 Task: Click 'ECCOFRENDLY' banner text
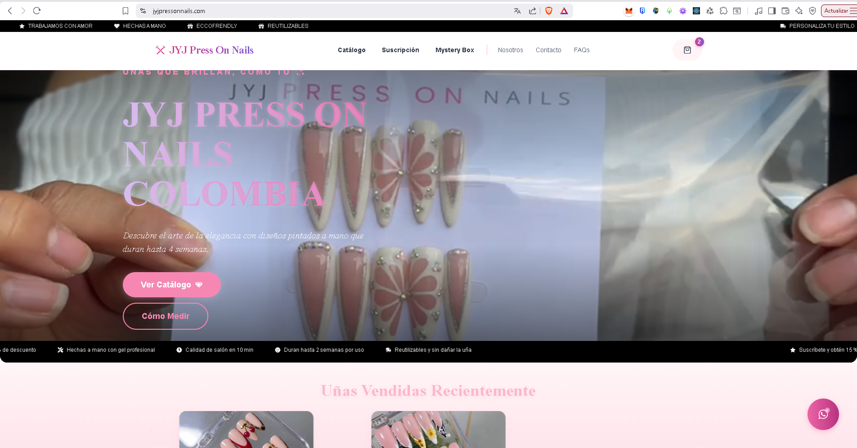click(217, 26)
